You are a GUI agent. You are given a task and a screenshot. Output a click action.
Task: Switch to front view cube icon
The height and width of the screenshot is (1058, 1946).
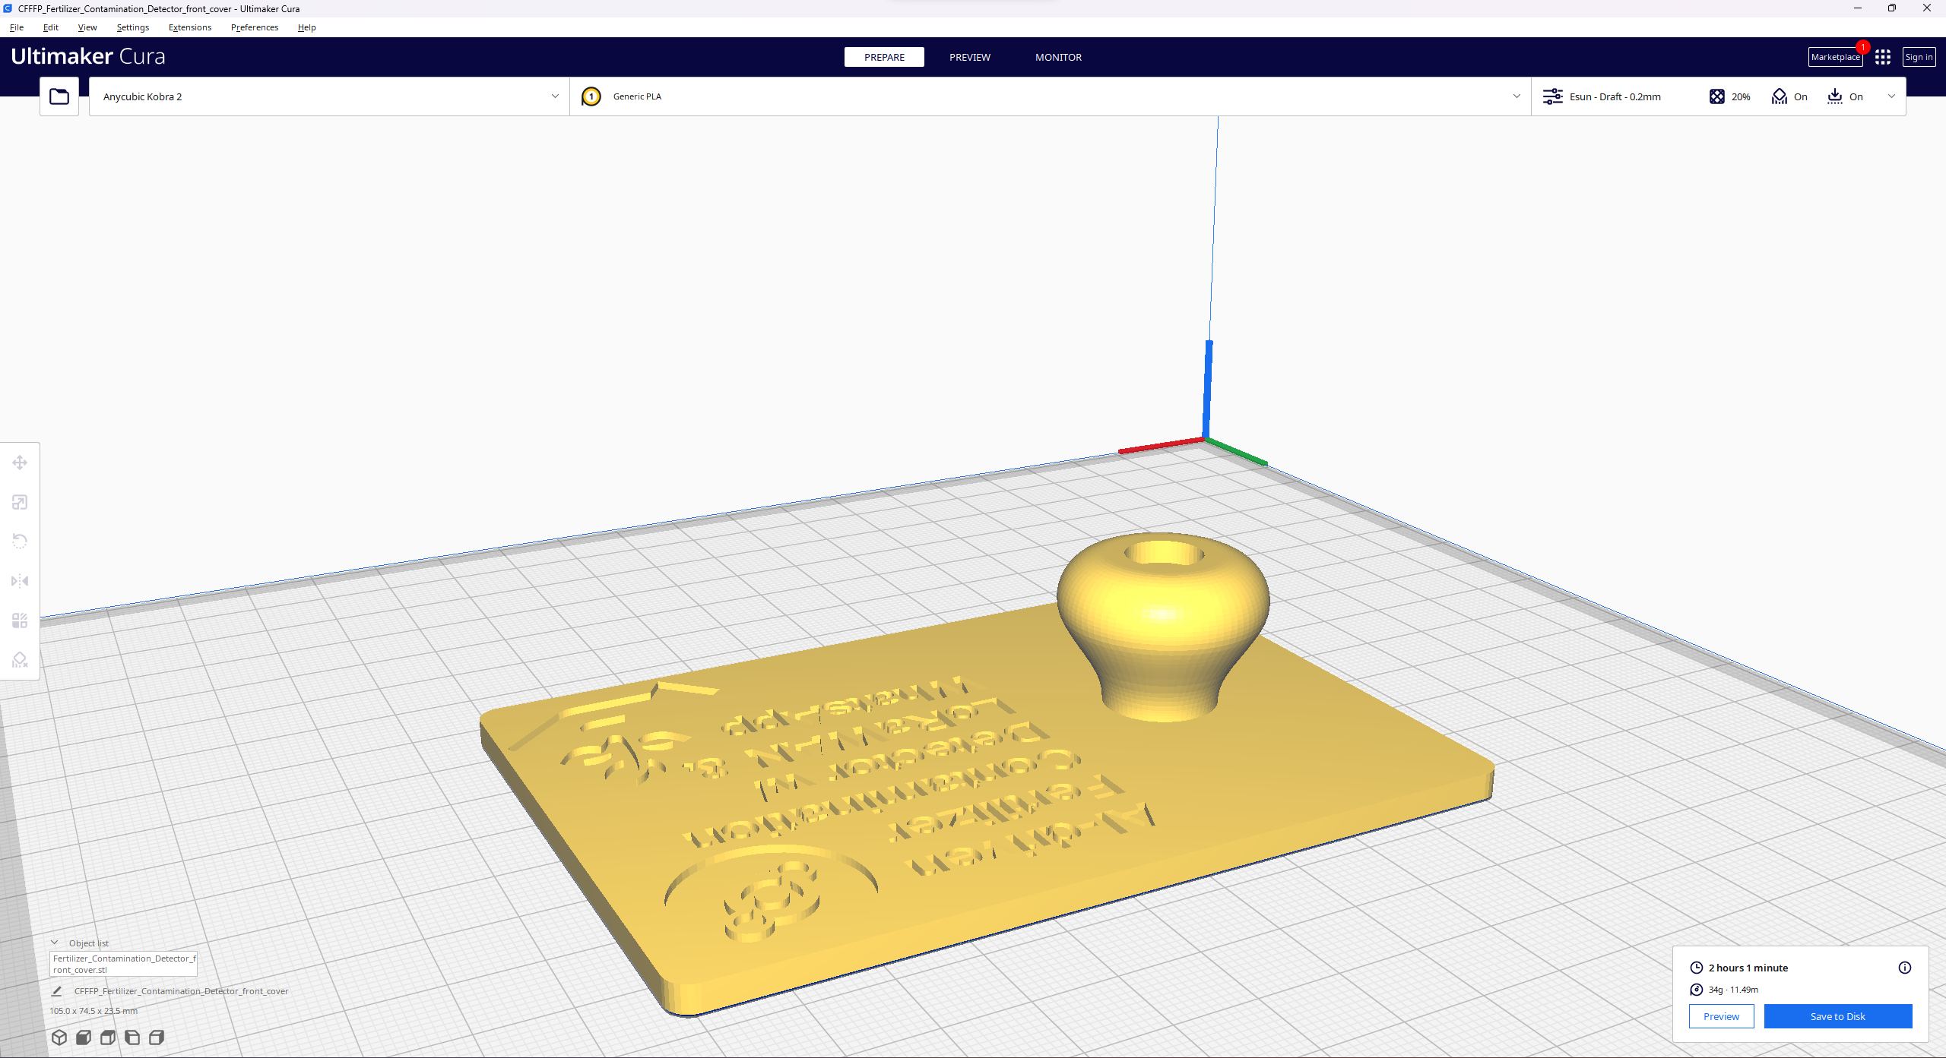[84, 1037]
